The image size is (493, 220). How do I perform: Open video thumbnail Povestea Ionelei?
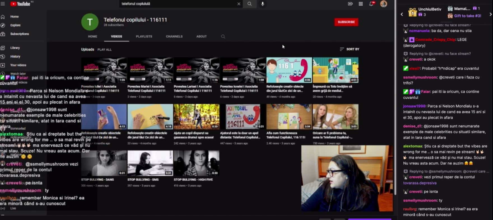pyautogui.click(x=243, y=70)
